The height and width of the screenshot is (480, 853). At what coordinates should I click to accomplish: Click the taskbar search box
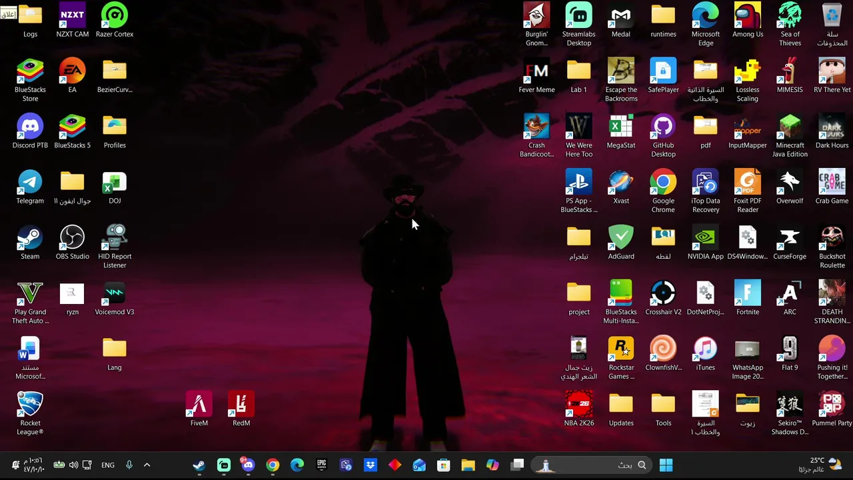pyautogui.click(x=592, y=465)
